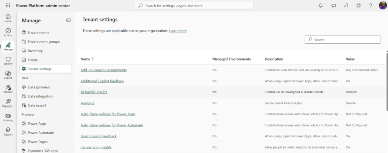Click the Environment groups icon

pos(24,42)
